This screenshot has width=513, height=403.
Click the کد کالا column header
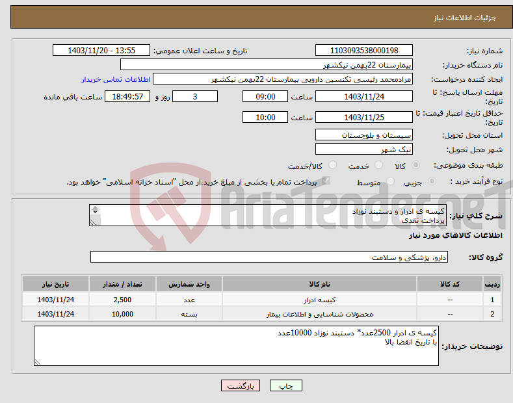point(450,284)
